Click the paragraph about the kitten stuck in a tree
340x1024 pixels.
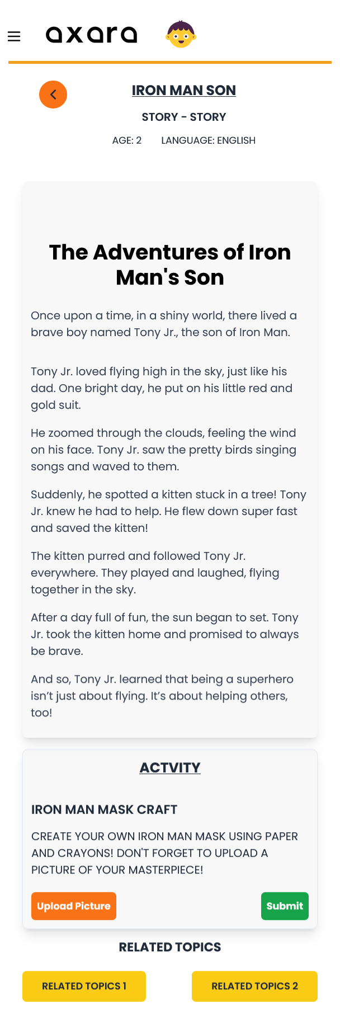168,511
